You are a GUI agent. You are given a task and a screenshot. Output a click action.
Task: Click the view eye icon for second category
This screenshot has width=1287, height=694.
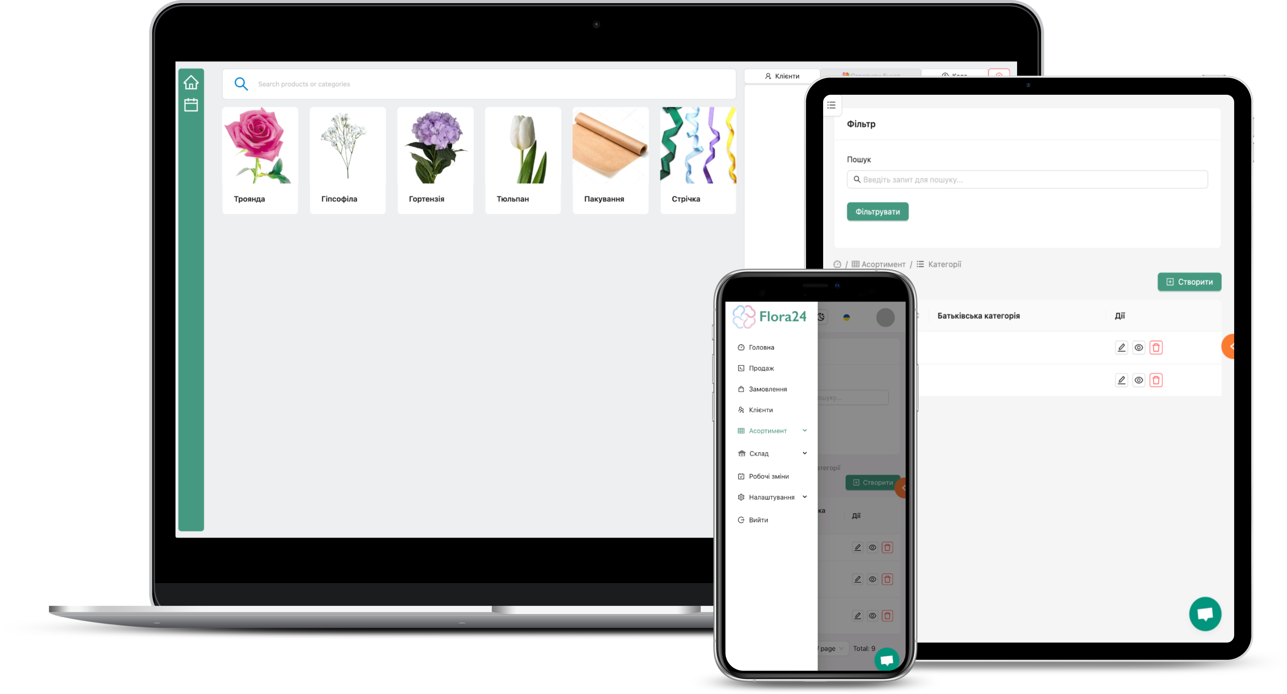click(1138, 379)
